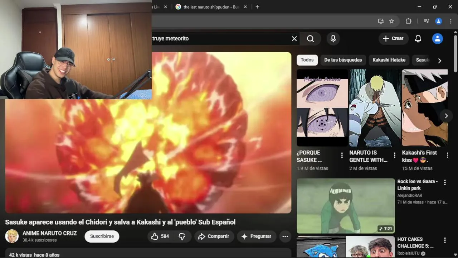The height and width of the screenshot is (258, 458).
Task: Start voice search with microphone icon
Action: (x=333, y=39)
